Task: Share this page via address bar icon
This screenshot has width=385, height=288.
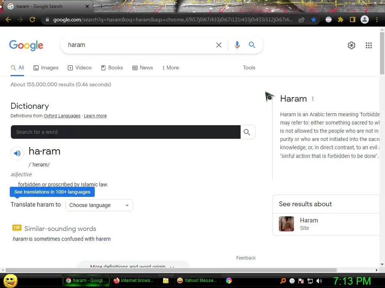Action: 302,19
